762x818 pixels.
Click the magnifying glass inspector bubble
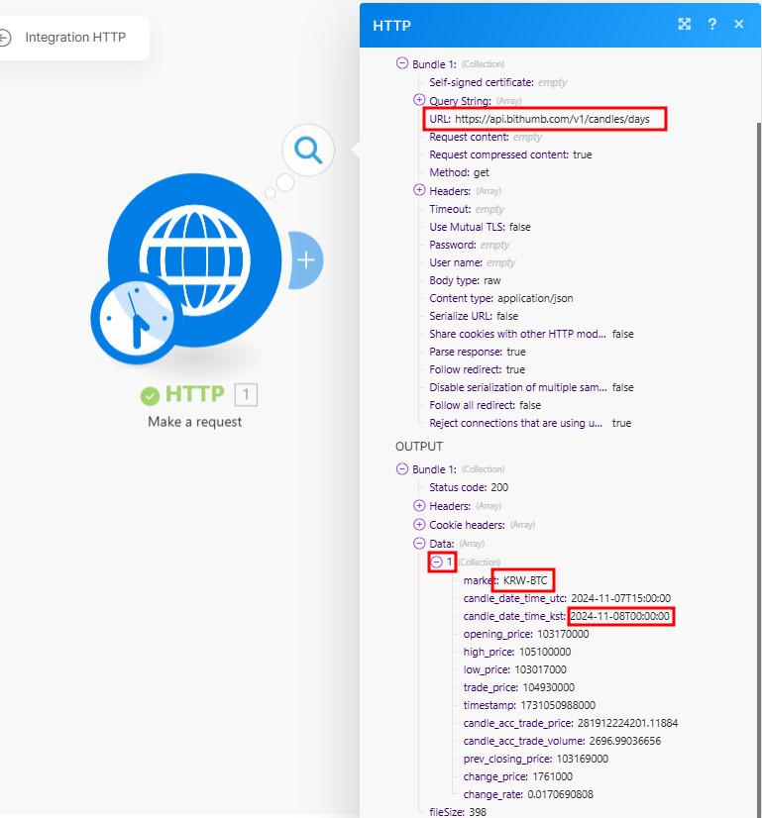307,151
